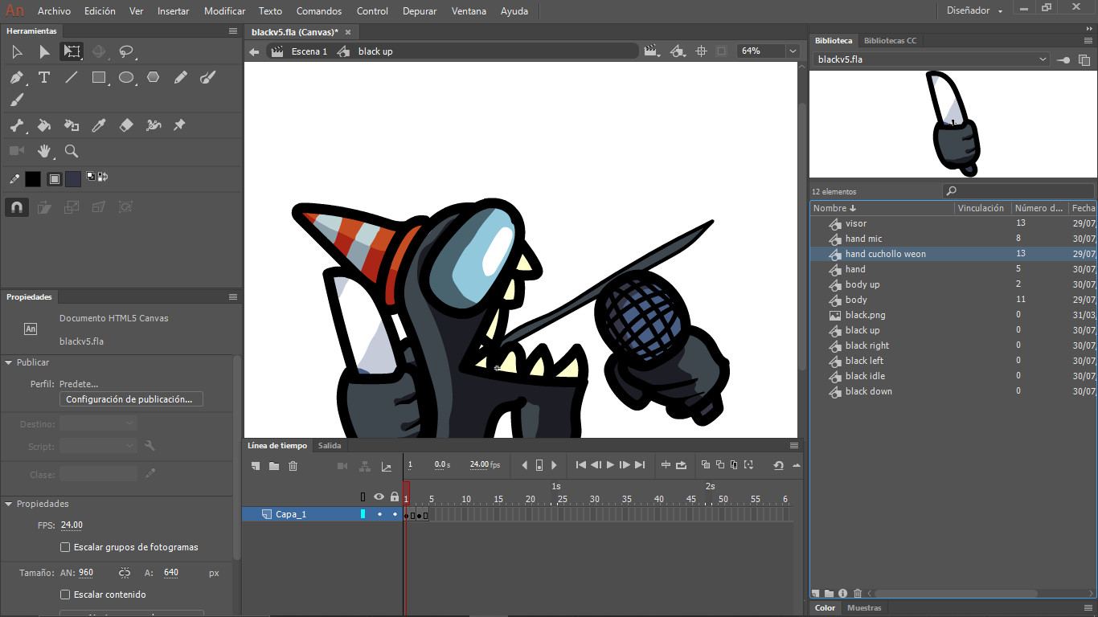The width and height of the screenshot is (1098, 617).
Task: Select the Text tool
Action: coord(44,78)
